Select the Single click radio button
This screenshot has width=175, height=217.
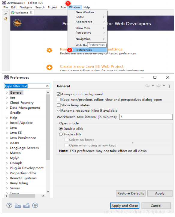pyautogui.click(x=61, y=134)
